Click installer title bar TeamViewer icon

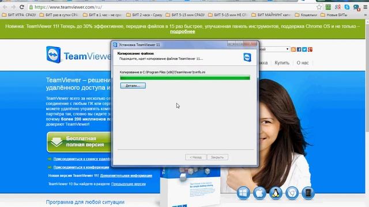[x=115, y=45]
